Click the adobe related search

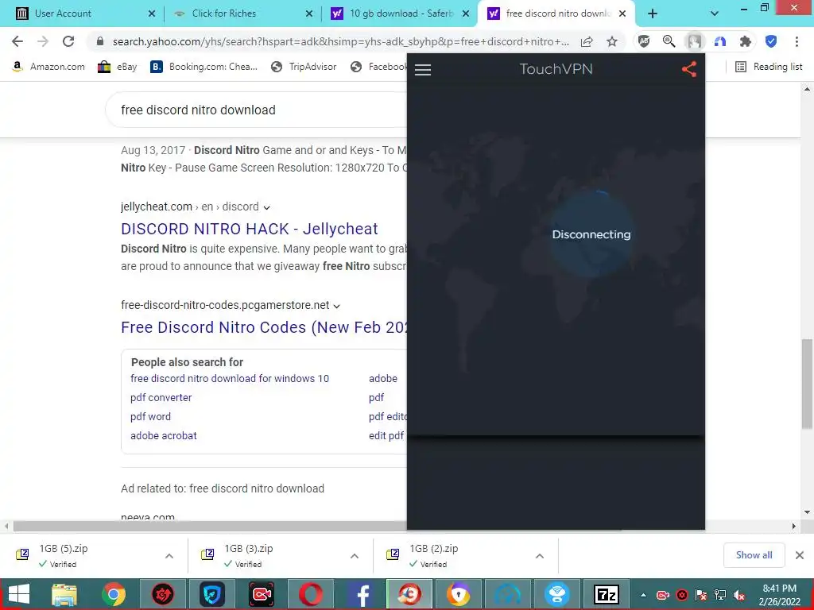click(x=383, y=379)
